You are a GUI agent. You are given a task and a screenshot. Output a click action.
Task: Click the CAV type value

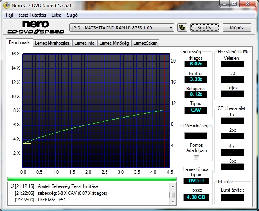(x=196, y=110)
